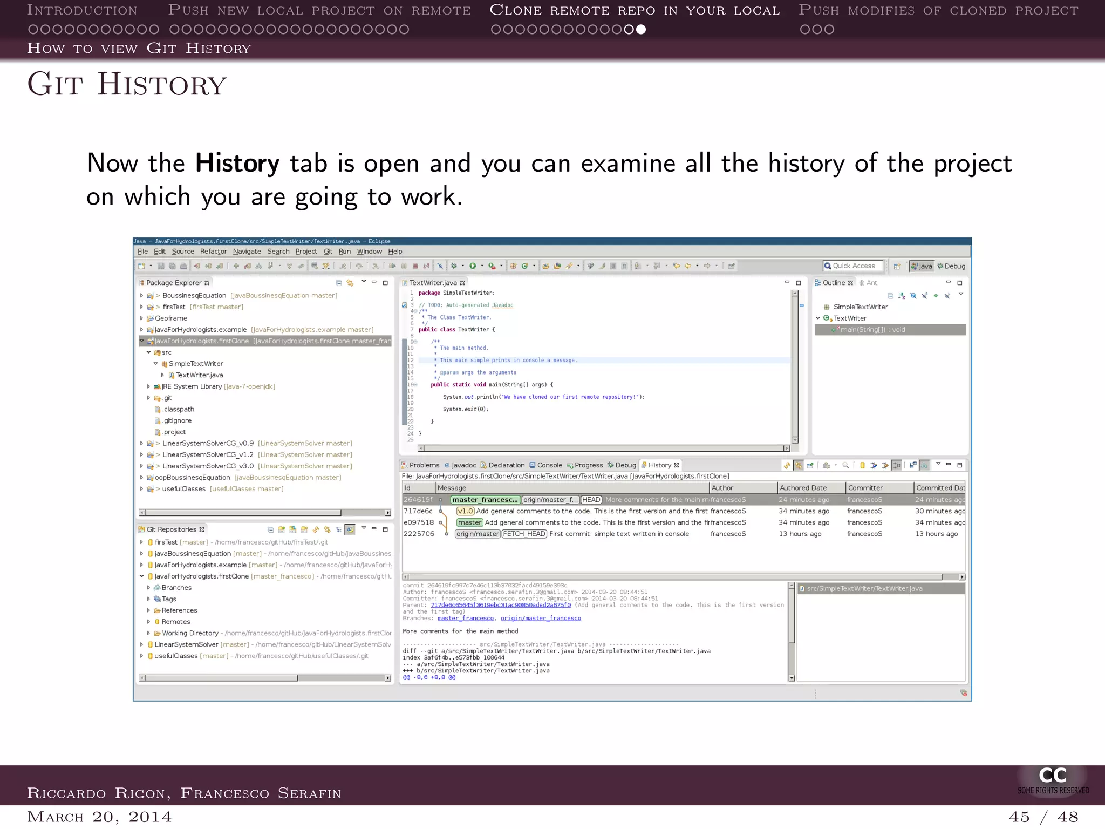Screen dimensions: 1105x829
Task: Open the Git menu
Action: pos(328,252)
